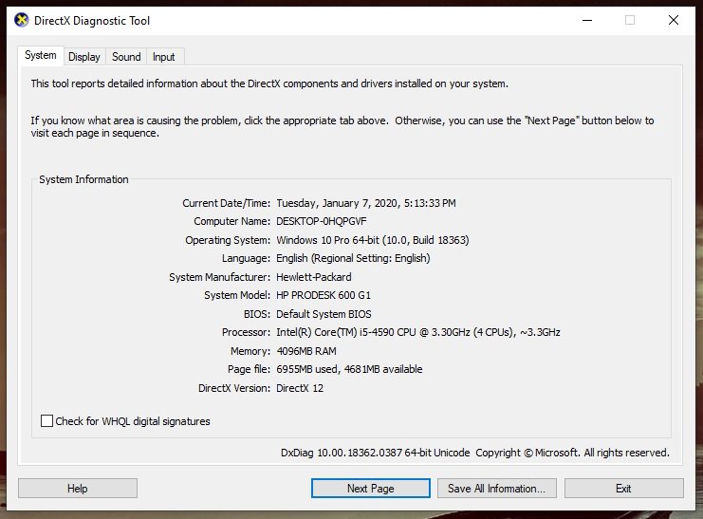Click Save All Information button
703x519 pixels.
(x=497, y=488)
